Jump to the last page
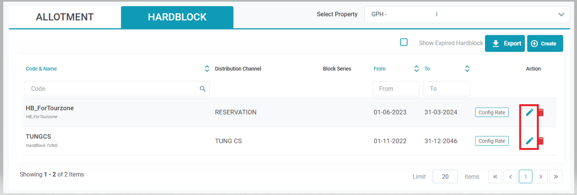Screen dimensions: 577x195 tap(556, 177)
